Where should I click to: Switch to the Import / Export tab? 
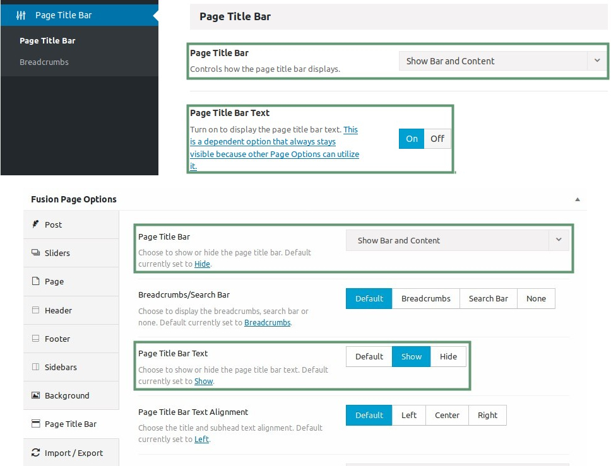pyautogui.click(x=71, y=453)
